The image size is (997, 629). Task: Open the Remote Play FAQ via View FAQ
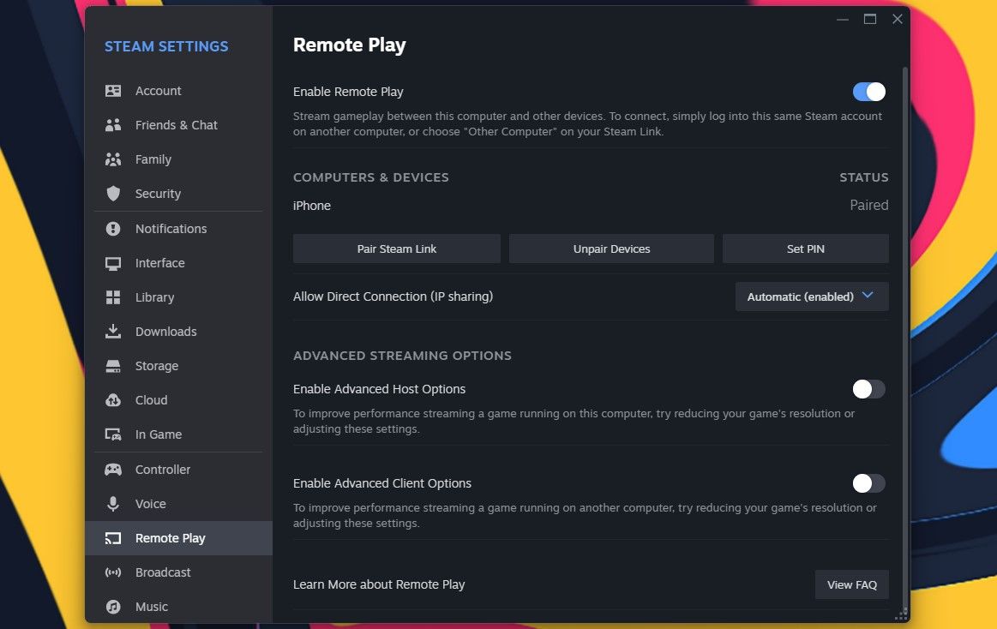click(851, 584)
